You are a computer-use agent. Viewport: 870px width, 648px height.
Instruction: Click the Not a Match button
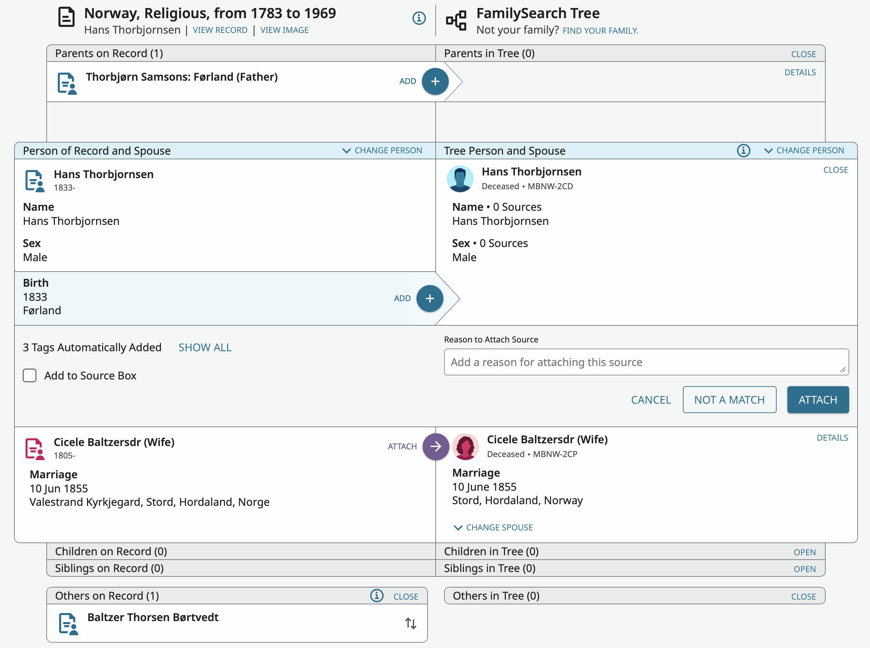click(729, 400)
